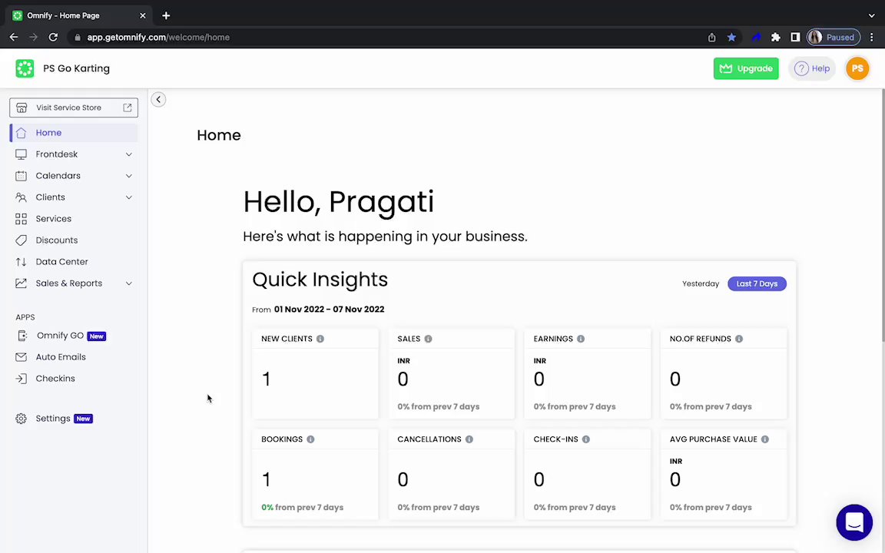The image size is (885, 553).
Task: Switch Quick Insights to Yesterday
Action: [701, 283]
